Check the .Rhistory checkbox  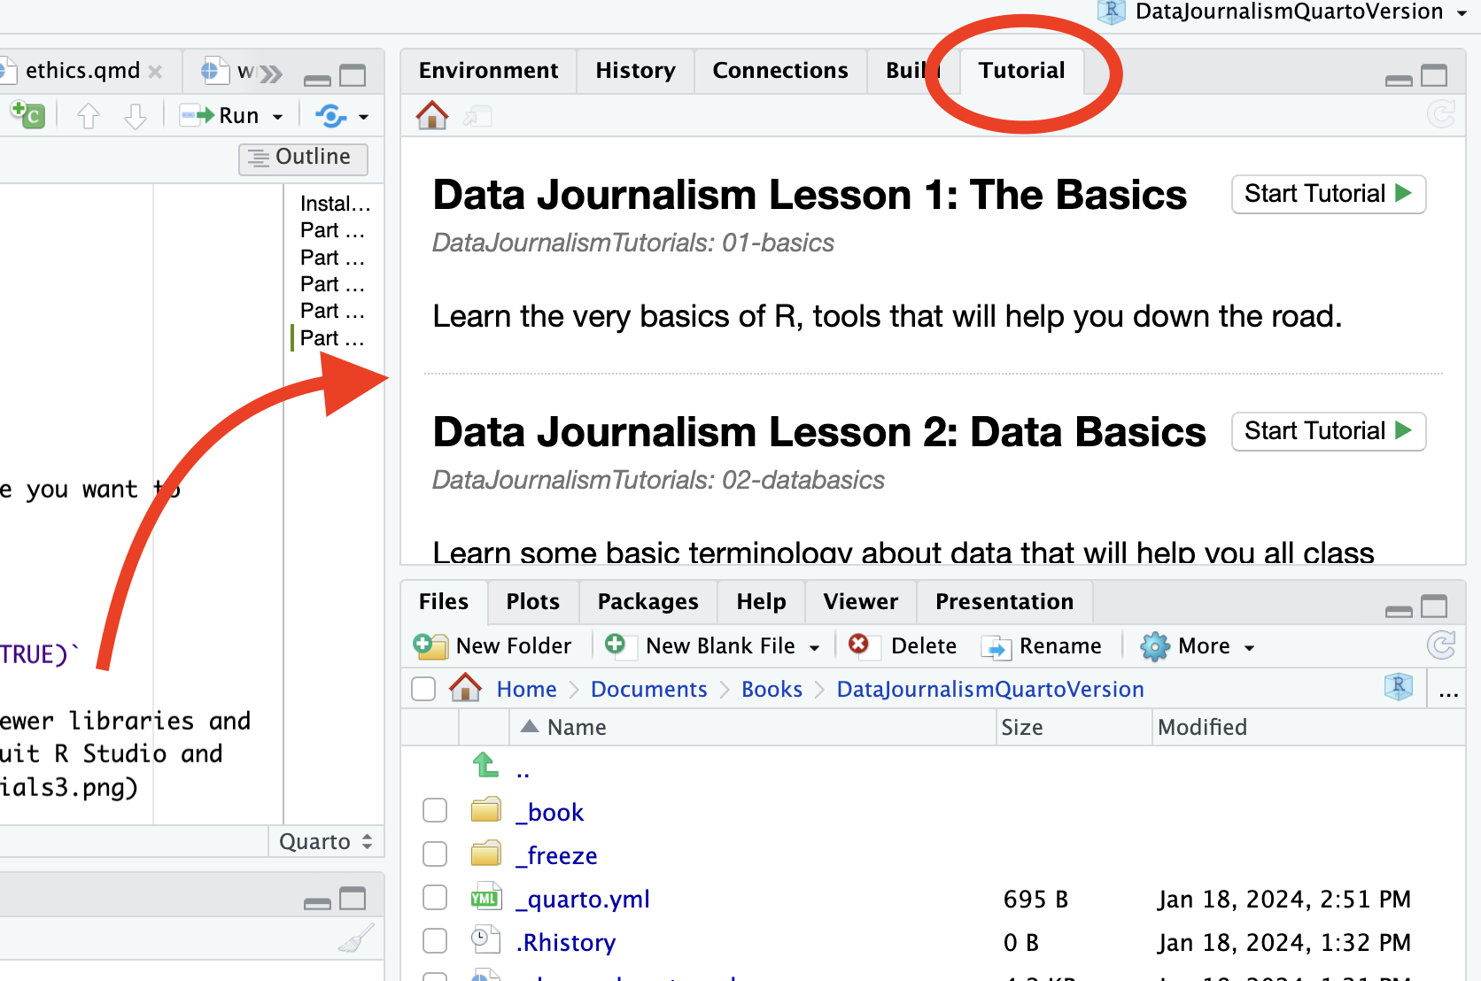coord(435,940)
